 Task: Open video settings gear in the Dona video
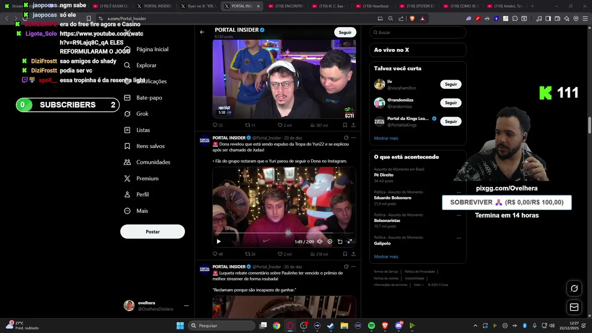pyautogui.click(x=330, y=241)
